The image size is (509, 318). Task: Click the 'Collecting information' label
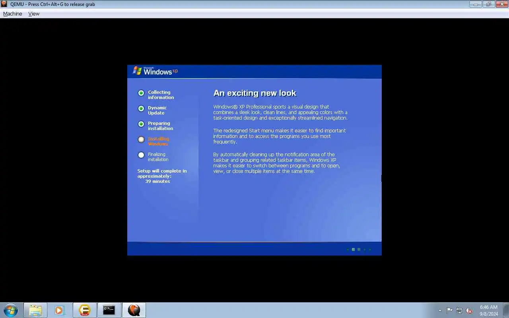coord(161,95)
